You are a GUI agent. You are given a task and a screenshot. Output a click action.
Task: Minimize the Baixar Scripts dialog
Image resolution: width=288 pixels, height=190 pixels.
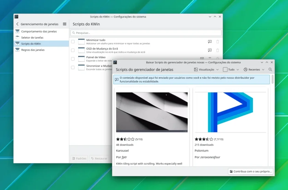[x=262, y=62]
